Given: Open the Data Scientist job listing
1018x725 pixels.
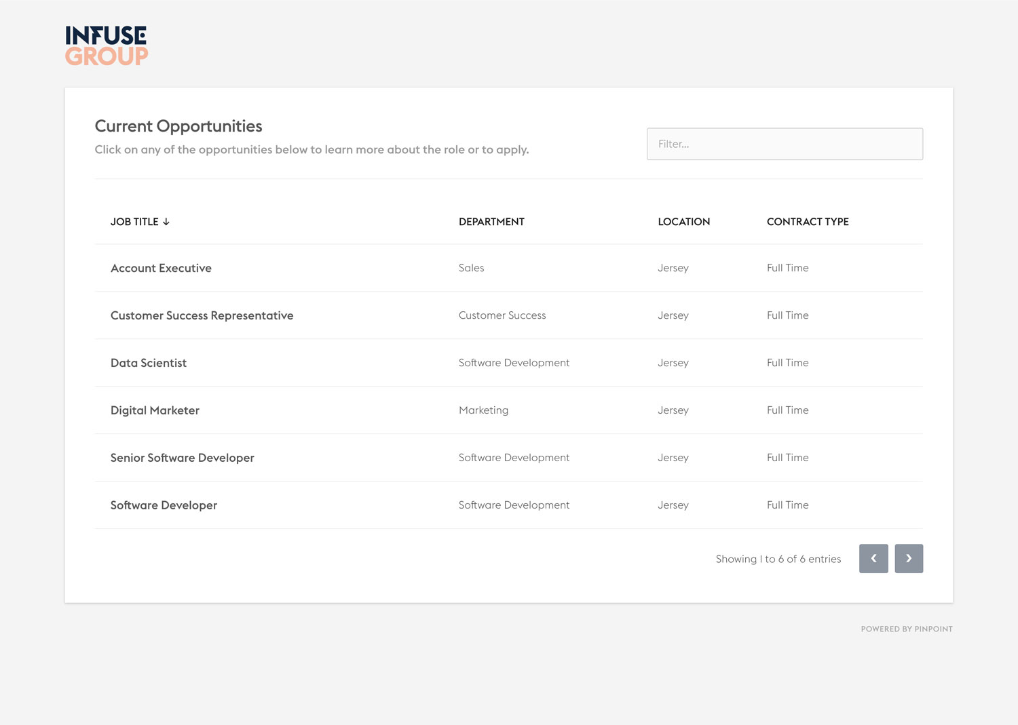Looking at the screenshot, I should pos(149,363).
